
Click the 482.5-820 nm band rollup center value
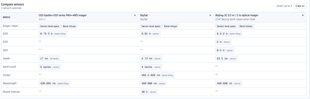pyautogui.click(x=157, y=75)
